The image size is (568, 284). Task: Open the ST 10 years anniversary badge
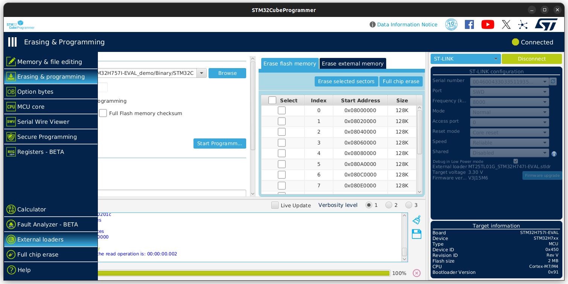(x=451, y=24)
